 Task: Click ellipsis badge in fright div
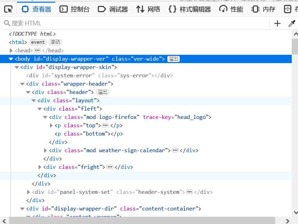[x=110, y=167]
